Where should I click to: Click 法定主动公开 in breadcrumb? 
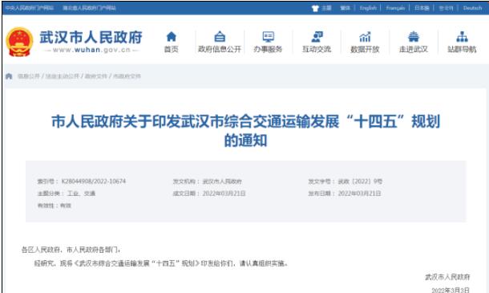63,76
